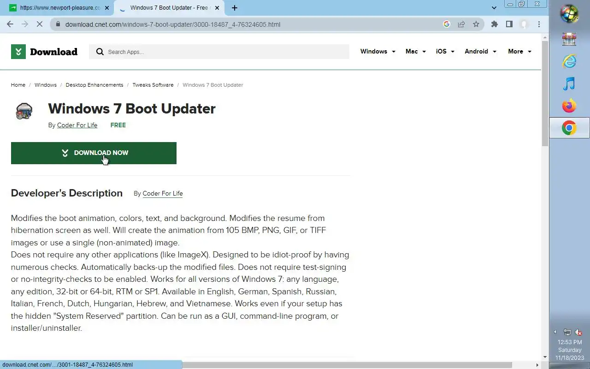Click the search magnifier icon
This screenshot has height=369, width=590.
[100, 52]
